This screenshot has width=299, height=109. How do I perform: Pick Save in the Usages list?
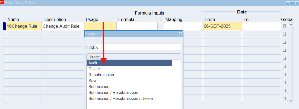93,80
